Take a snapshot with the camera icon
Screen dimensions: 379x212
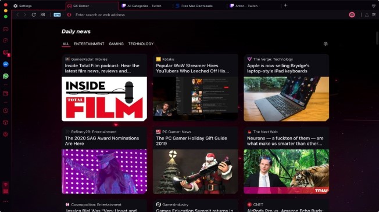point(352,14)
